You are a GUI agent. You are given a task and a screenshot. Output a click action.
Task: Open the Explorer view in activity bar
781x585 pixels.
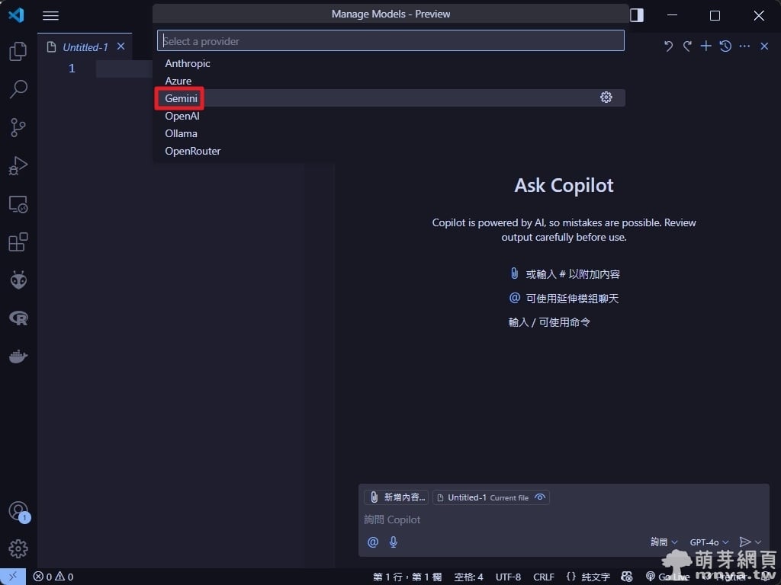tap(18, 51)
